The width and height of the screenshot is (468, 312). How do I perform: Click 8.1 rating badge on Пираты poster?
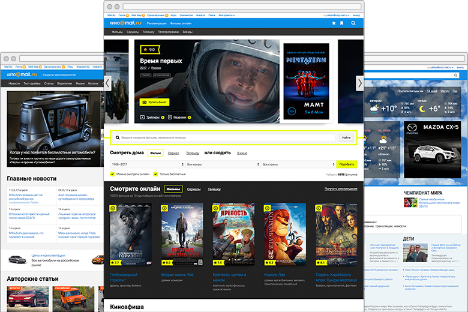click(321, 262)
